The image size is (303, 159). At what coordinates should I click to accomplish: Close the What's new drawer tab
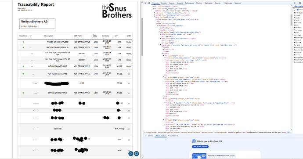pos(165,136)
